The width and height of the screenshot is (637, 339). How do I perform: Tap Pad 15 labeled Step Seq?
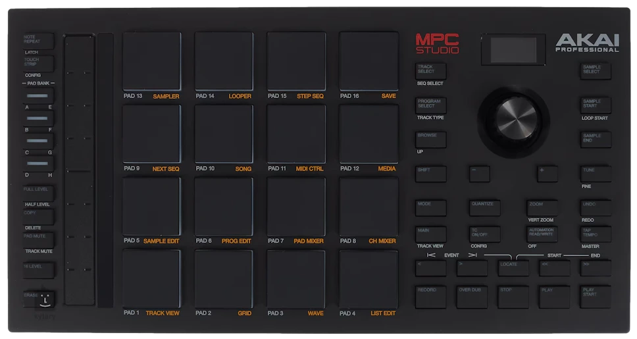tap(296, 61)
